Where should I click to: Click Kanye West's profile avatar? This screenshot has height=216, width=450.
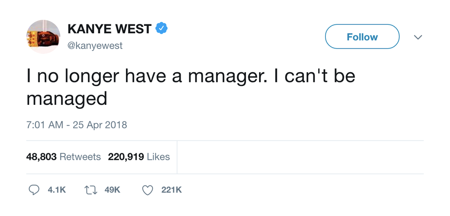(x=43, y=35)
